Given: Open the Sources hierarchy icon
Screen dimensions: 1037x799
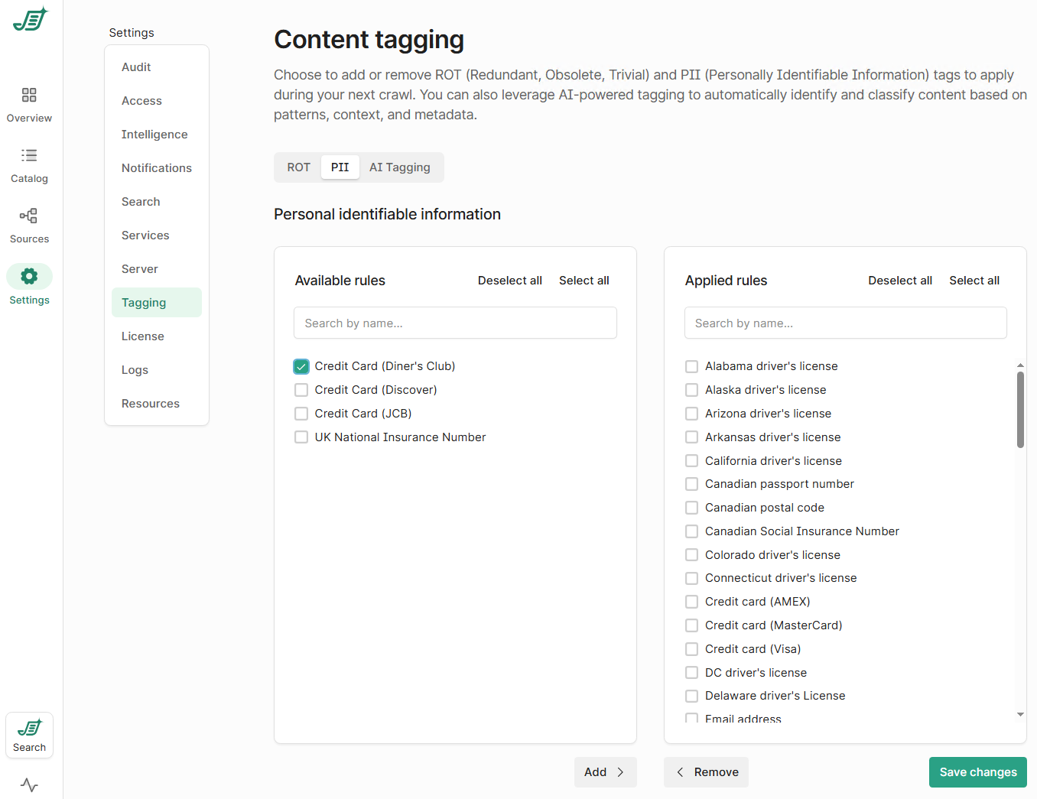Looking at the screenshot, I should coord(29,216).
